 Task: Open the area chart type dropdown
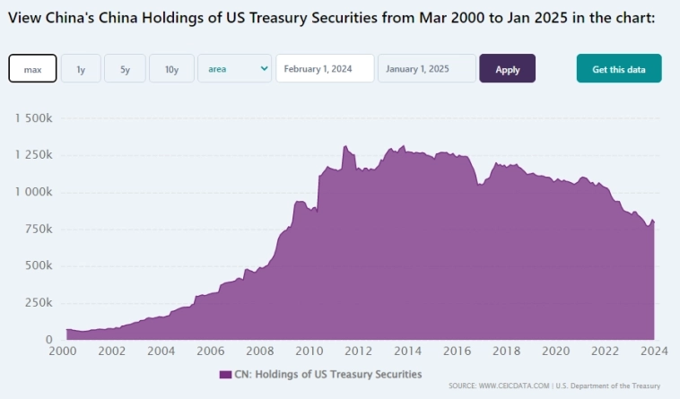click(x=234, y=69)
